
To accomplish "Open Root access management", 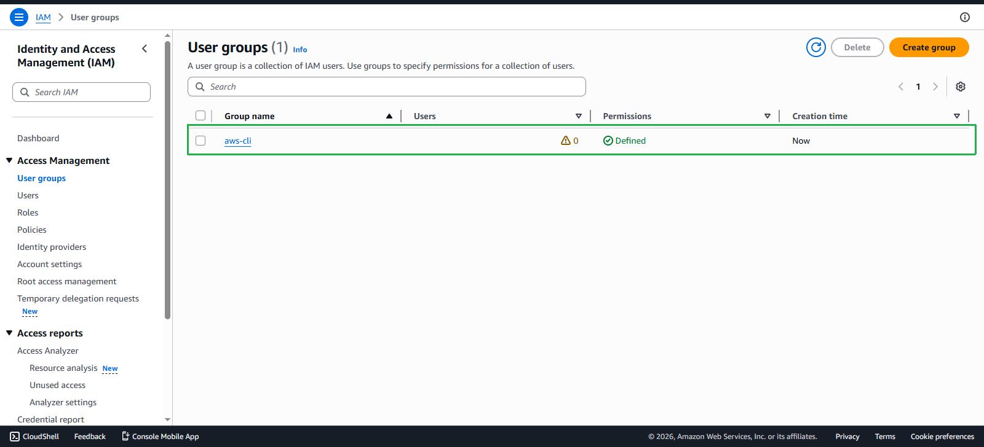I will pyautogui.click(x=66, y=281).
